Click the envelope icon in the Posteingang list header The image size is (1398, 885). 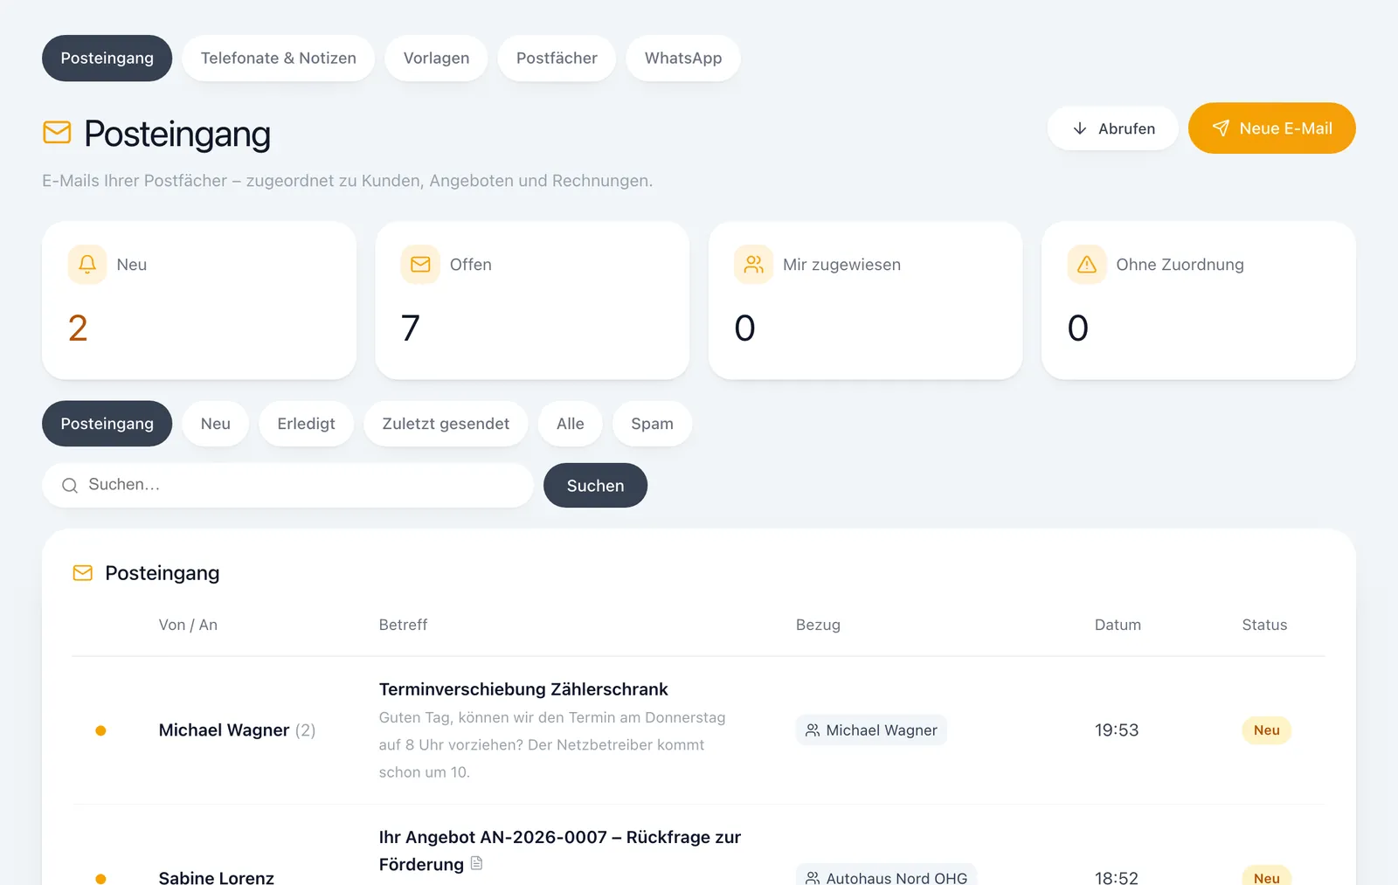click(x=83, y=573)
